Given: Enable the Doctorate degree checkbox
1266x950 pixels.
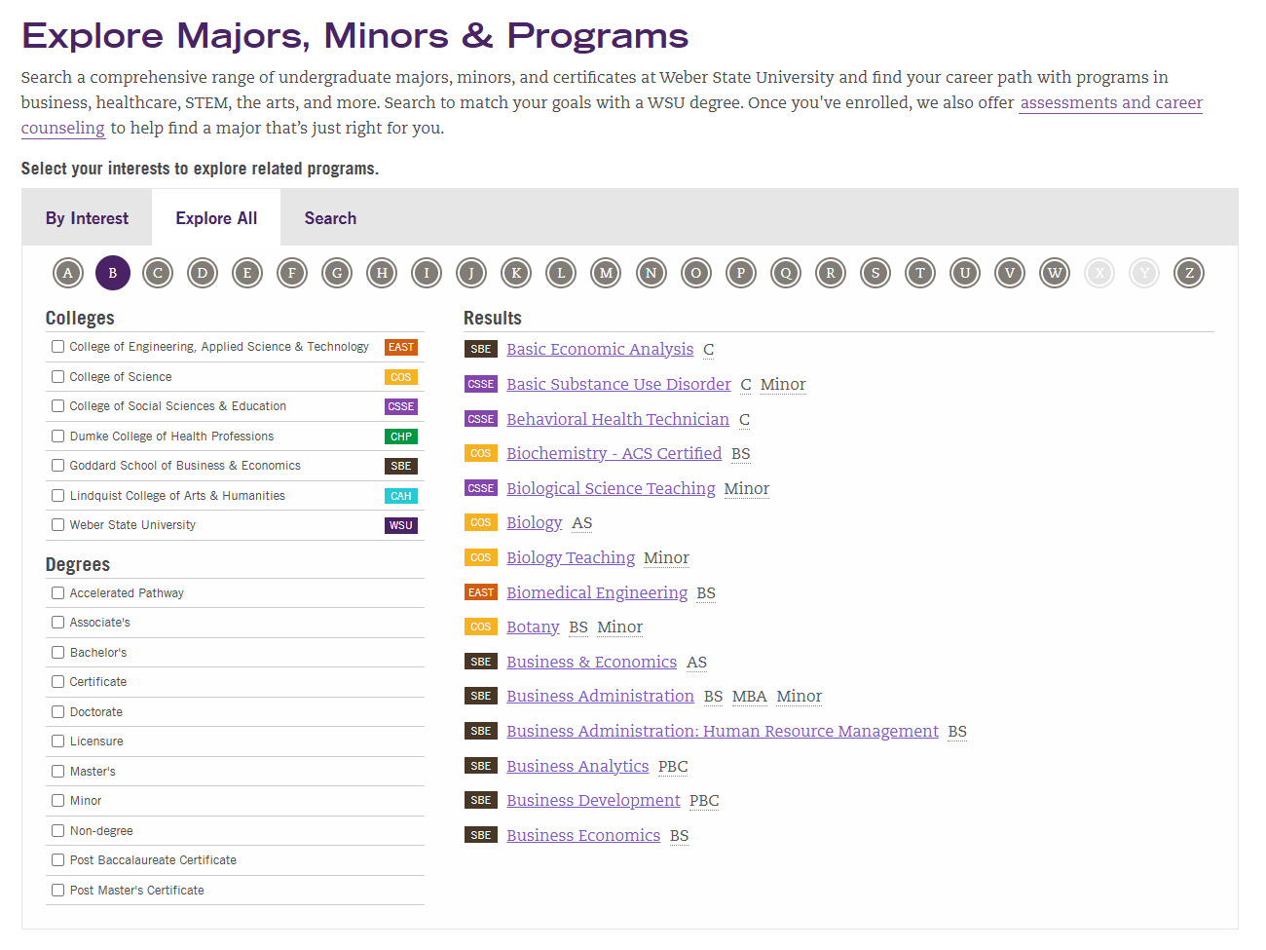Looking at the screenshot, I should tap(58, 712).
